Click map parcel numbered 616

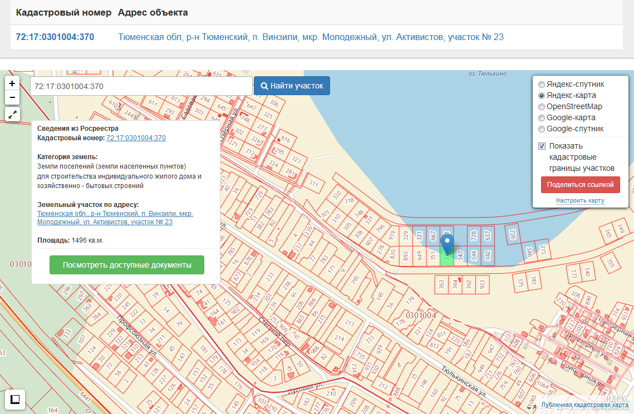pyautogui.click(x=286, y=140)
